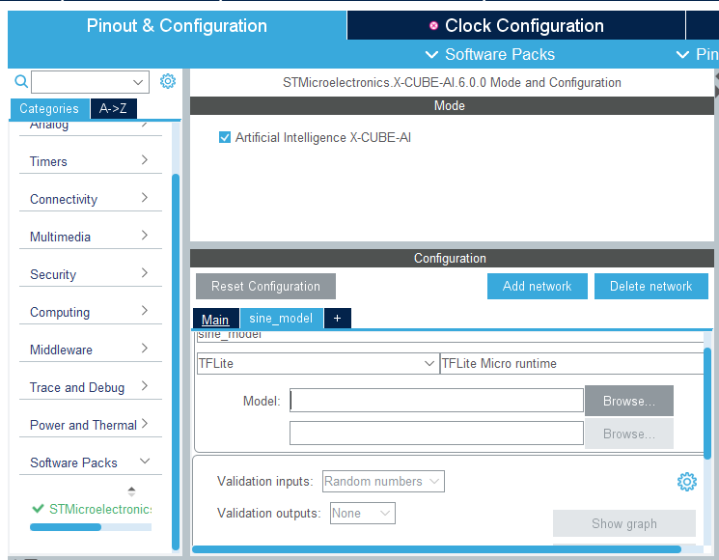Browse for the Model file
Screen dimensions: 719x560
[628, 401]
